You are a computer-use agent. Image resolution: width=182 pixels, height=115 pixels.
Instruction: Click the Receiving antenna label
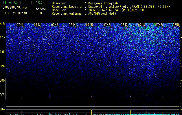(x=67, y=14)
